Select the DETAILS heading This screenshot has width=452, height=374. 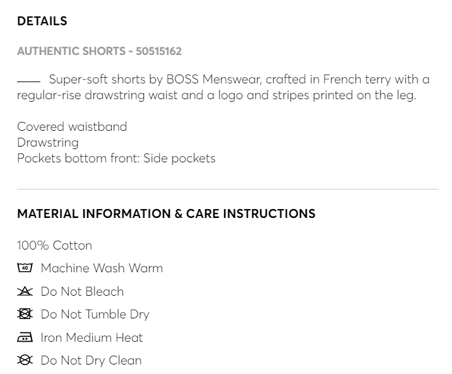(42, 21)
